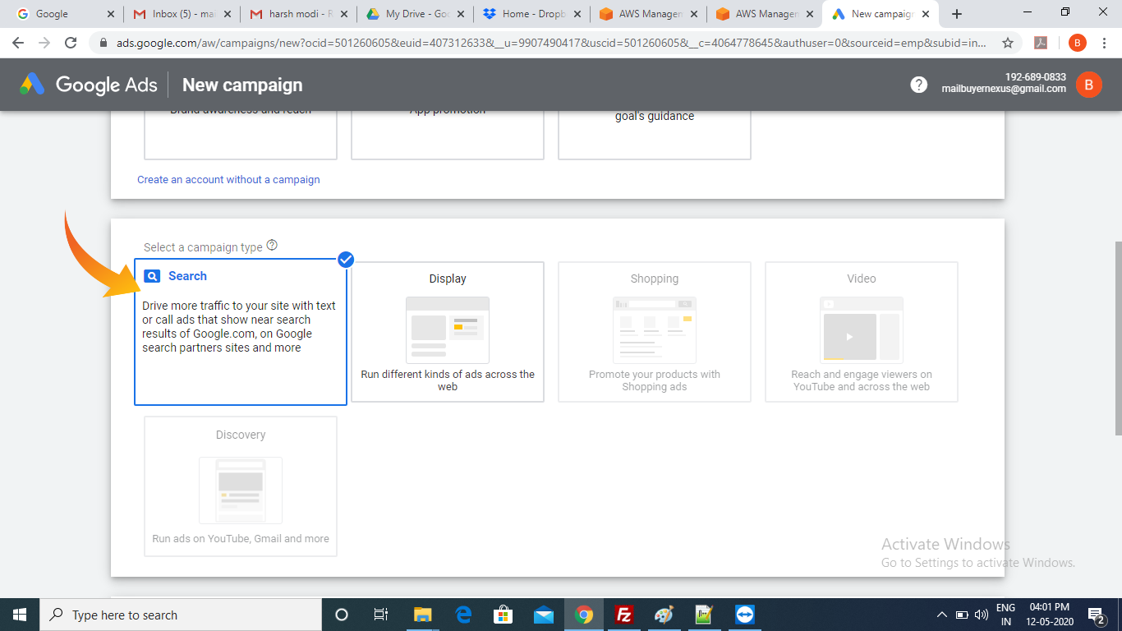The width and height of the screenshot is (1122, 631).
Task: Click the account number 192-689-0833
Action: click(1036, 77)
